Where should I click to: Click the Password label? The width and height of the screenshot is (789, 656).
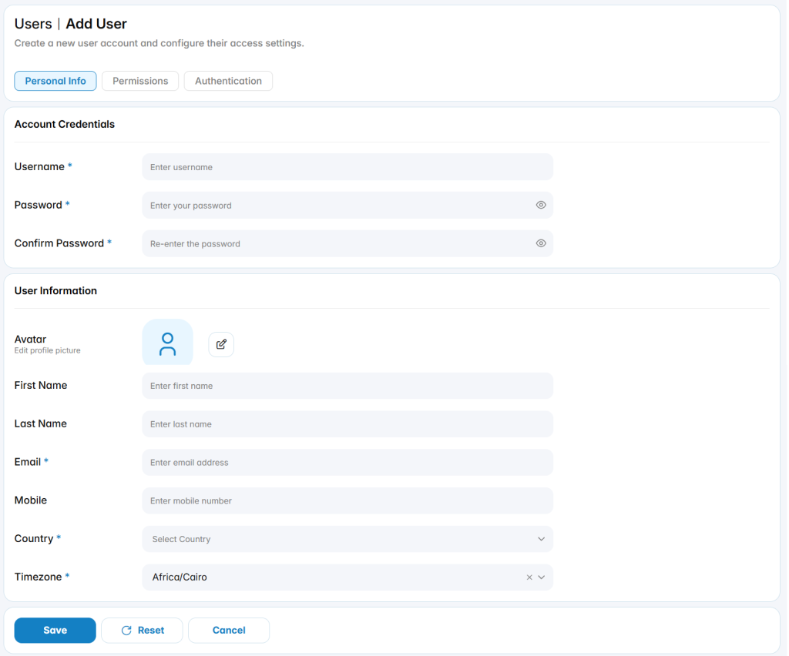(x=39, y=205)
